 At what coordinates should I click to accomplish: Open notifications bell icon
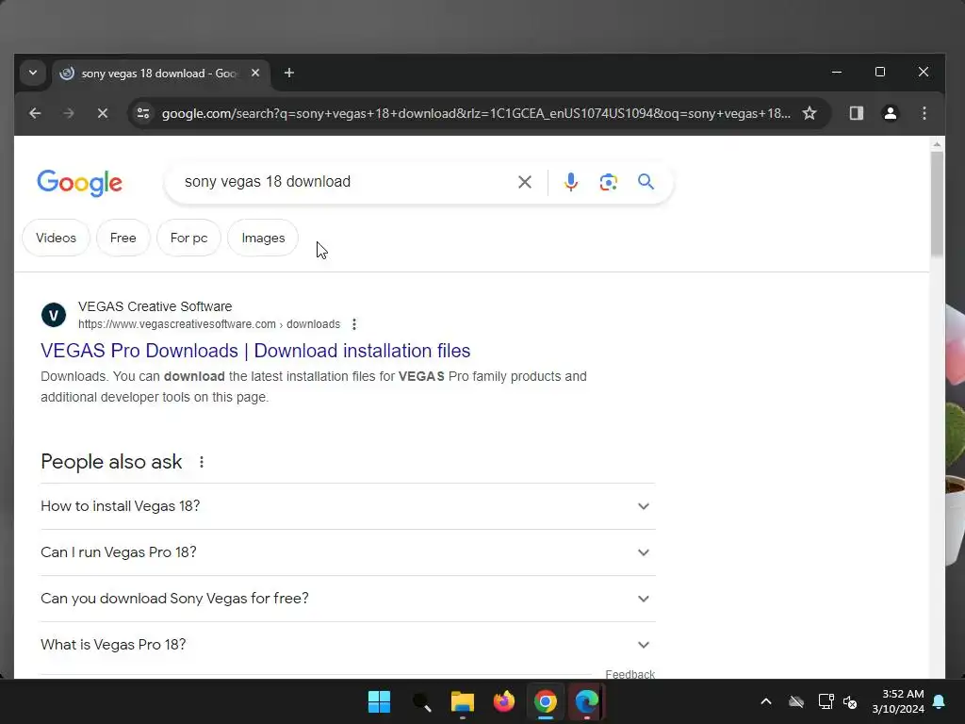(x=940, y=701)
